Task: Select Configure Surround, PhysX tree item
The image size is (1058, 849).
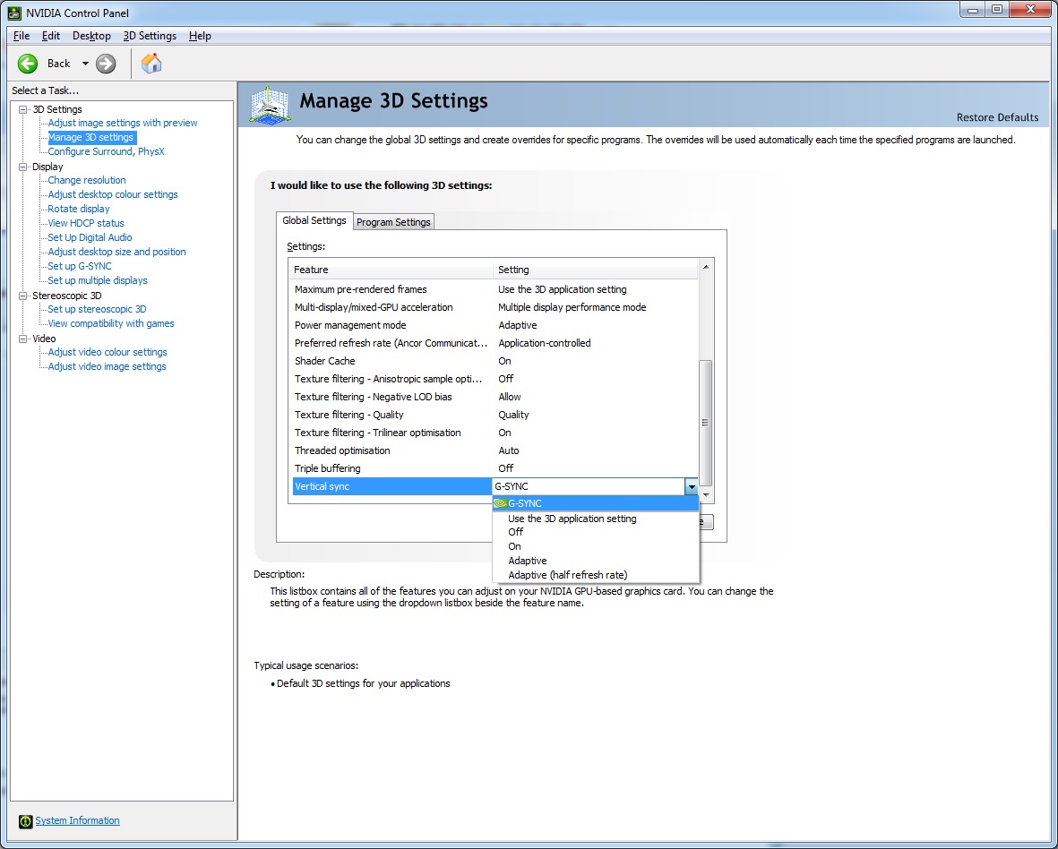Action: pos(106,151)
